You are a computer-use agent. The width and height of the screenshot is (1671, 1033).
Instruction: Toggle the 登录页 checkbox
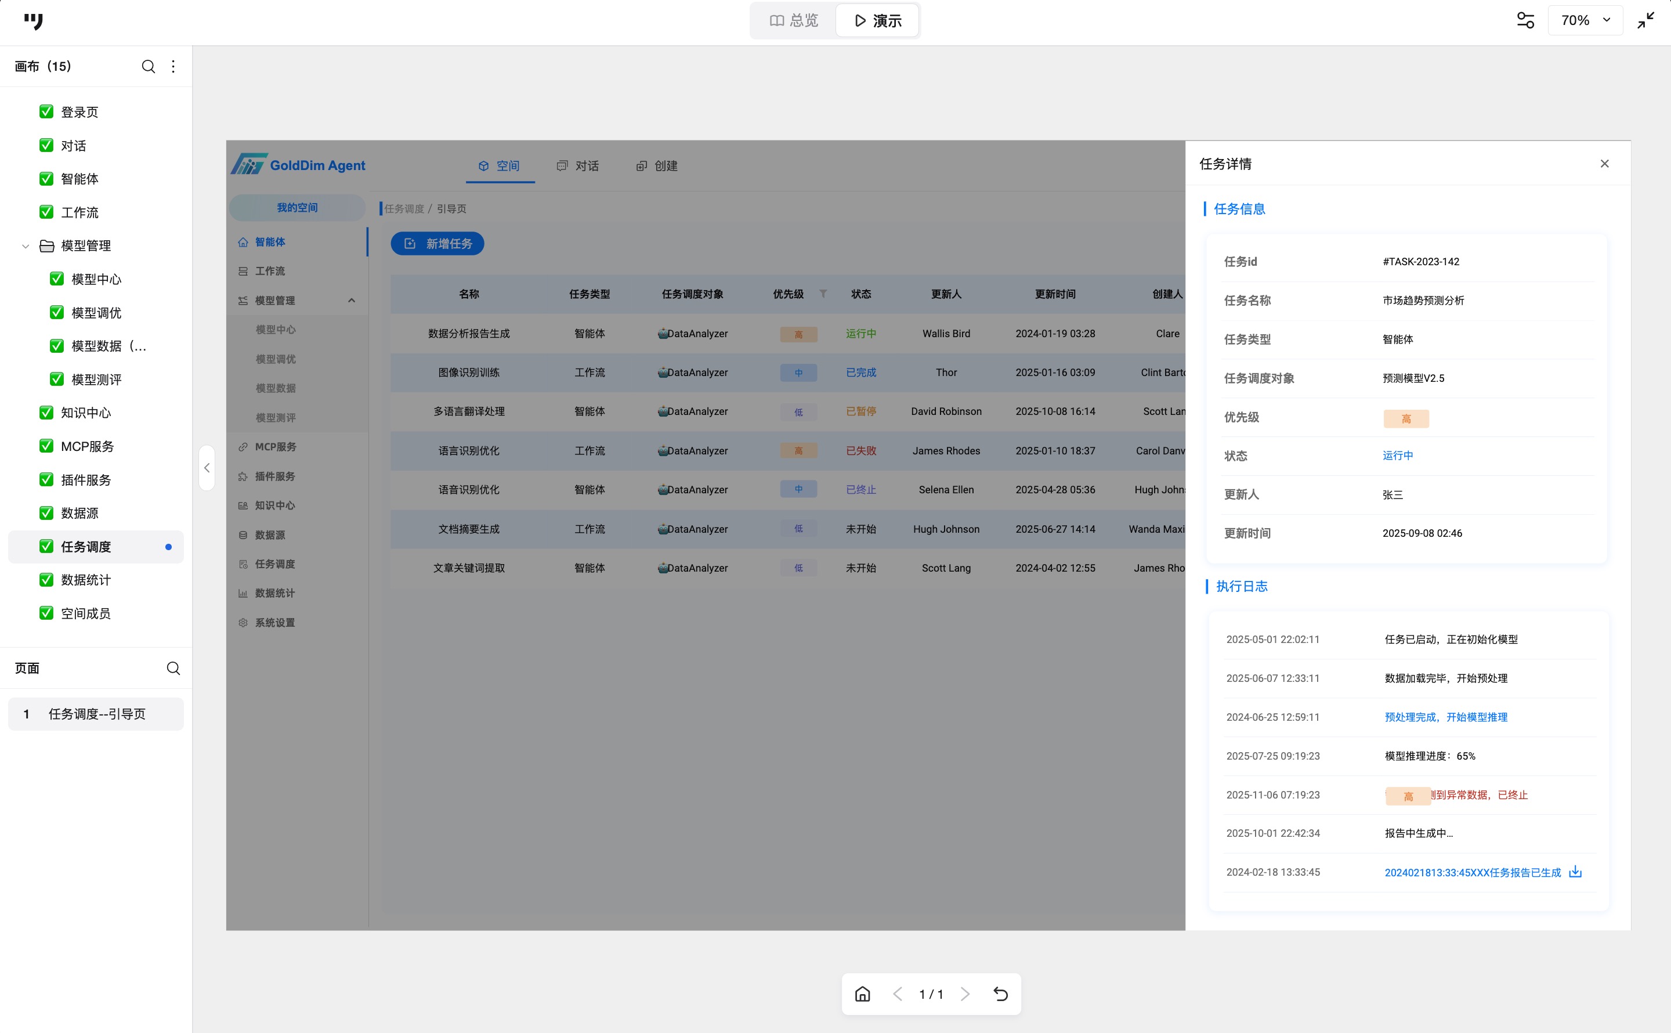coord(46,111)
